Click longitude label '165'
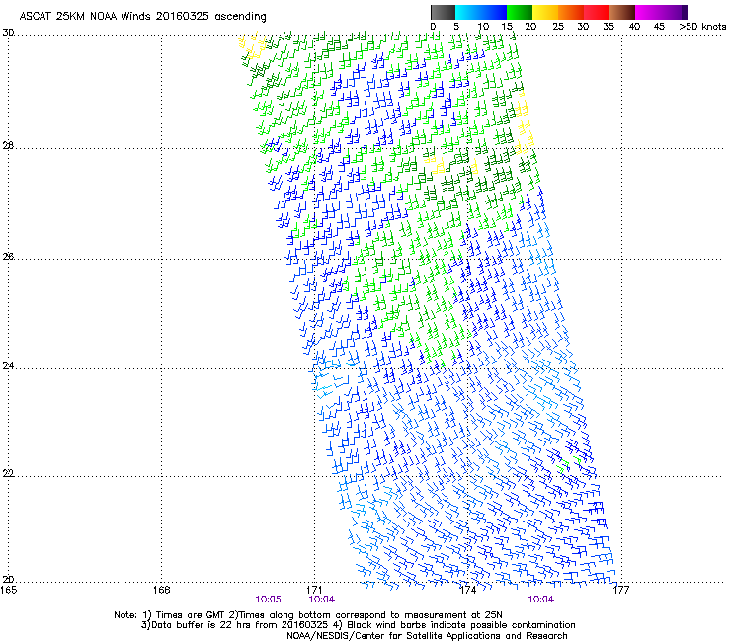 [x=9, y=590]
